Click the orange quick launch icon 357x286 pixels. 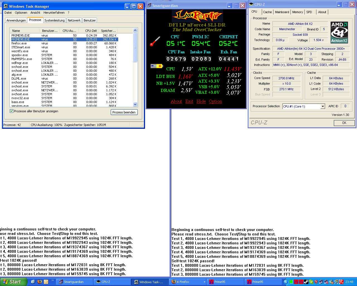point(46,282)
